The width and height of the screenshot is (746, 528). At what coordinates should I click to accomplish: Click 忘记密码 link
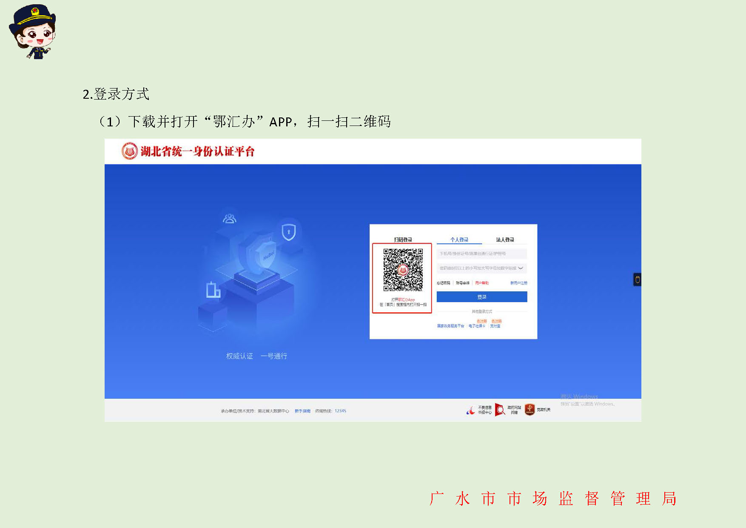click(443, 283)
